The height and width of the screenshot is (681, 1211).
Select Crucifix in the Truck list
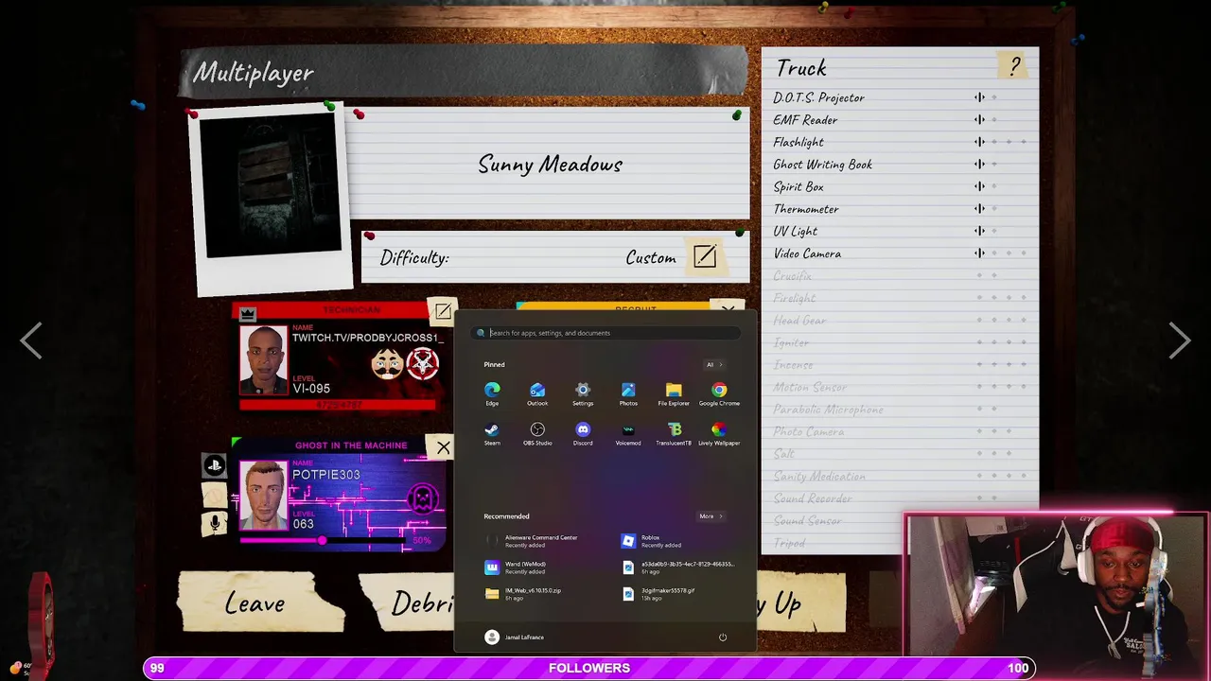pyautogui.click(x=793, y=276)
